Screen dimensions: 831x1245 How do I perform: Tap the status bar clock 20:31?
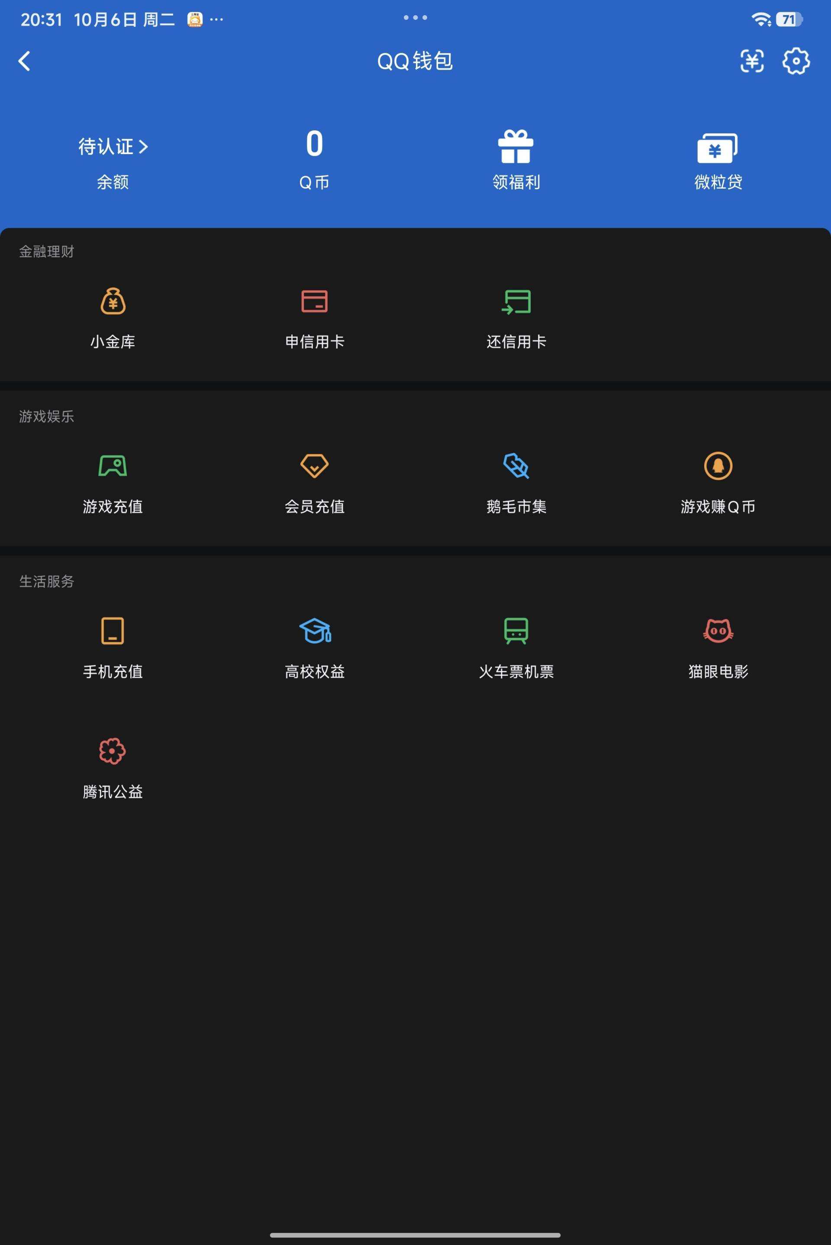(42, 19)
